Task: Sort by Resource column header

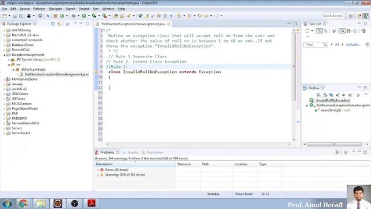Action: (x=188, y=164)
